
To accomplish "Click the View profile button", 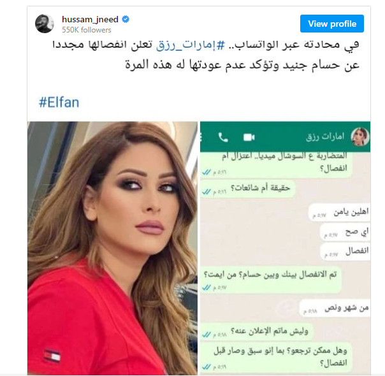I will 331,24.
